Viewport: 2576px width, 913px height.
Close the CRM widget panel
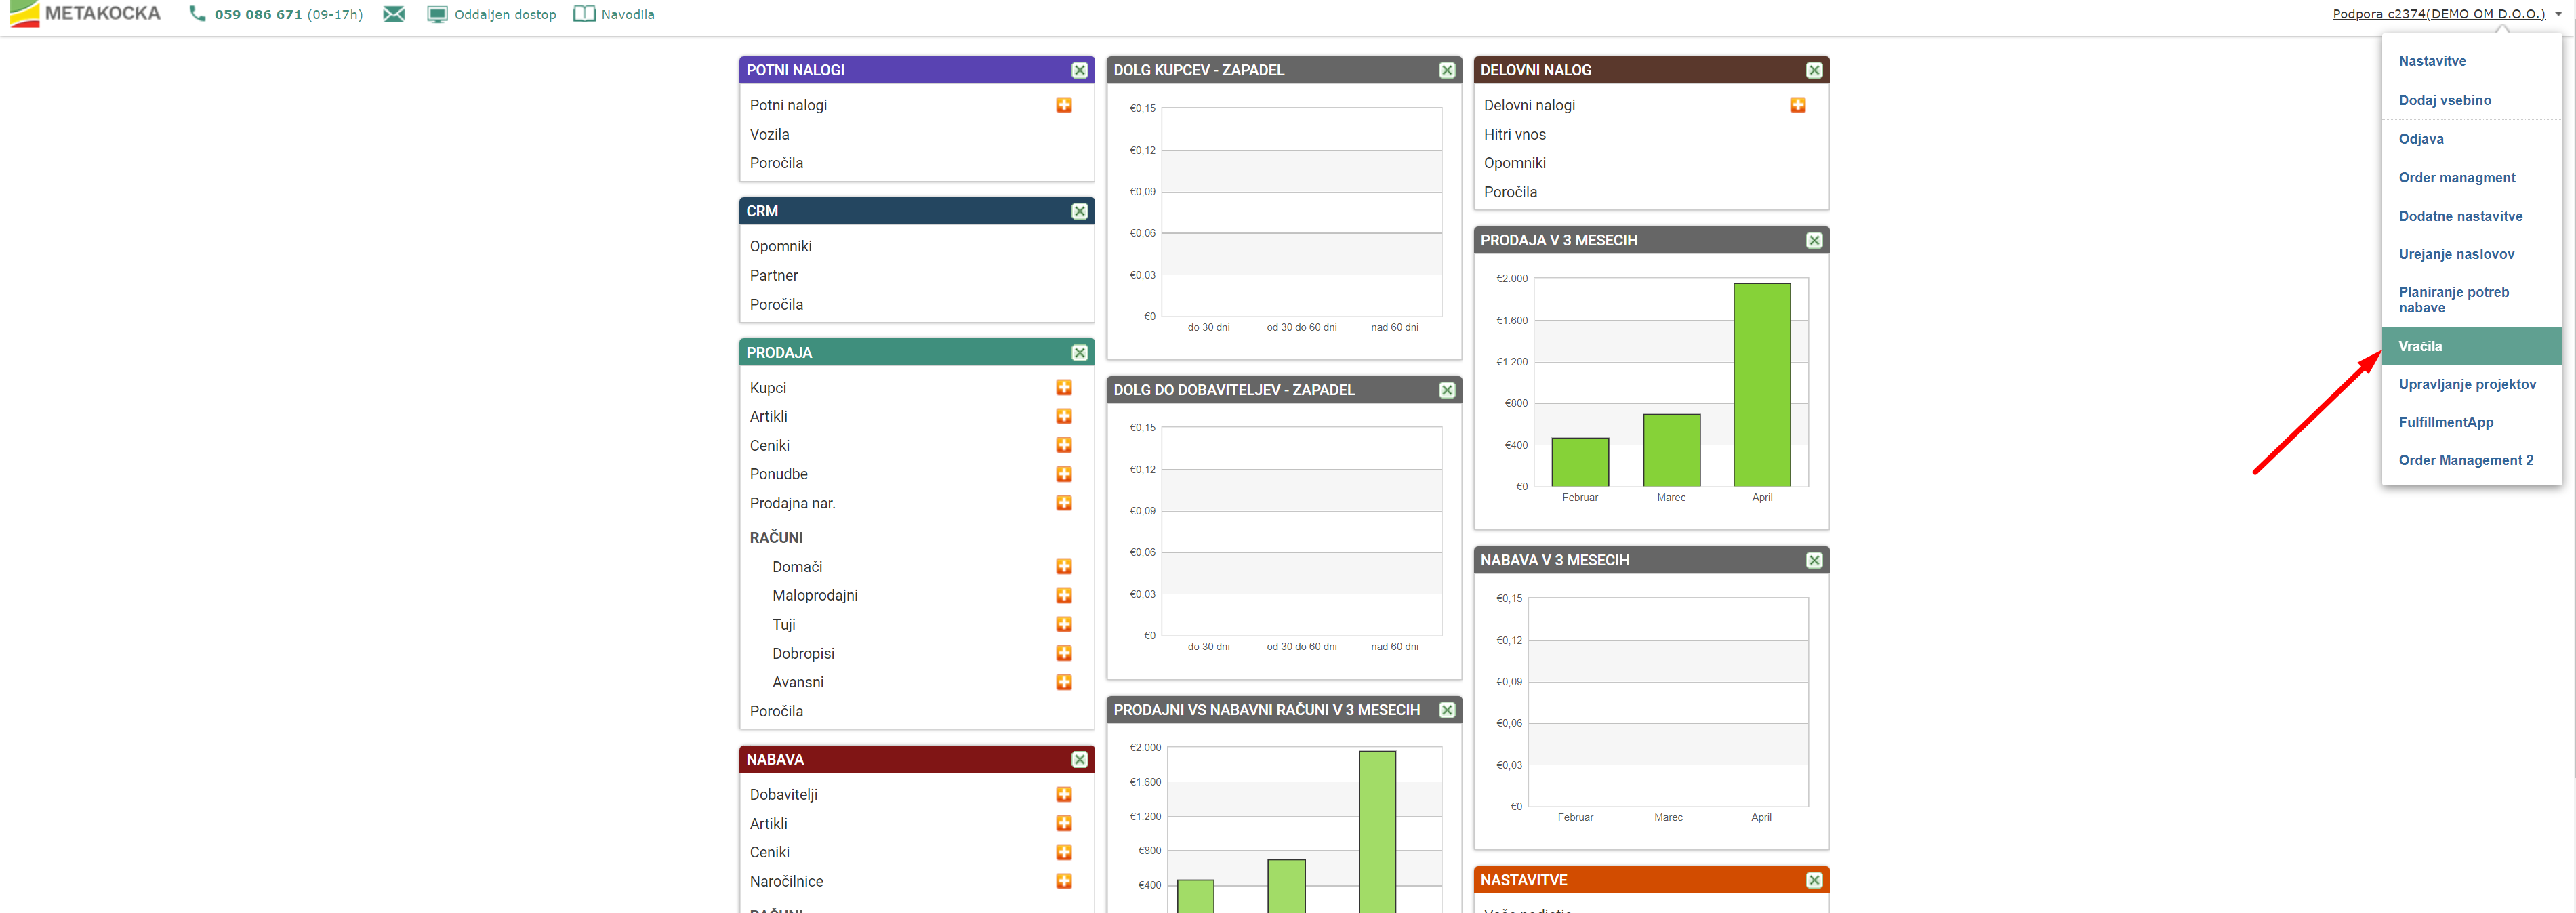pos(1079,211)
